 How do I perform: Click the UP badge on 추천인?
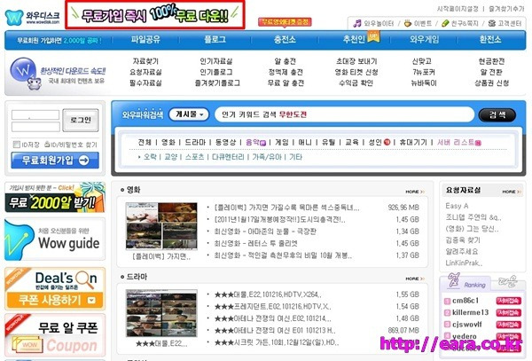click(373, 36)
